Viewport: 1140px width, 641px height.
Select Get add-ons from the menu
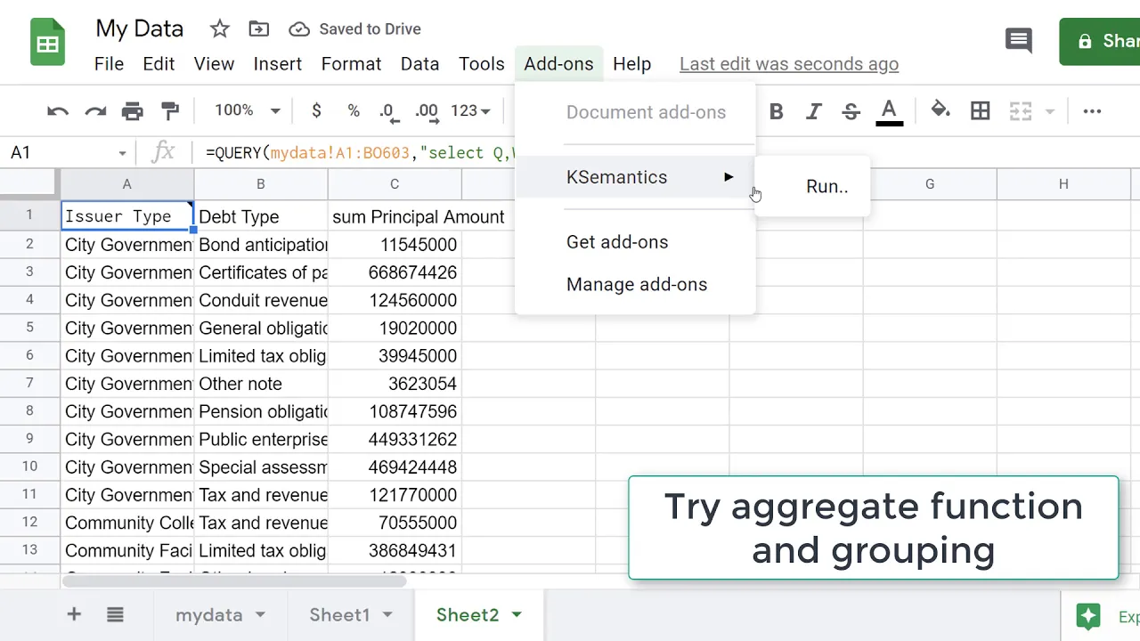tap(617, 242)
